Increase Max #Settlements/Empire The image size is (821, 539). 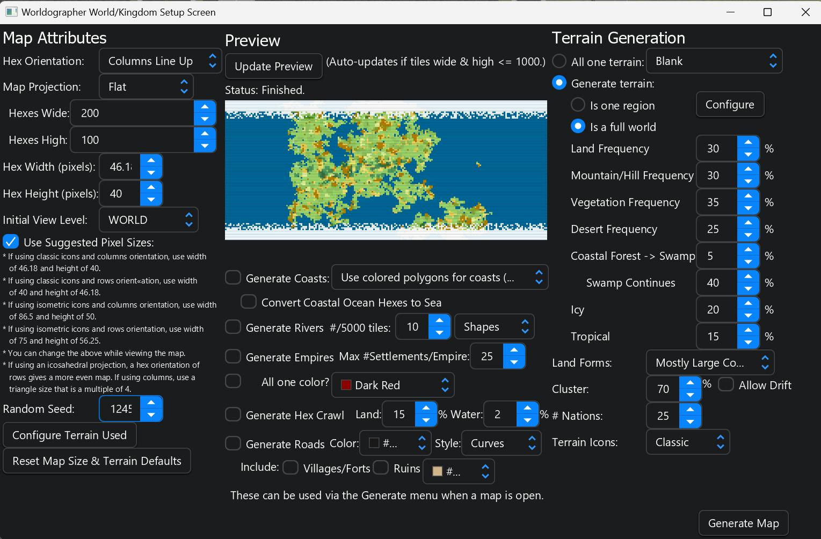pos(514,350)
